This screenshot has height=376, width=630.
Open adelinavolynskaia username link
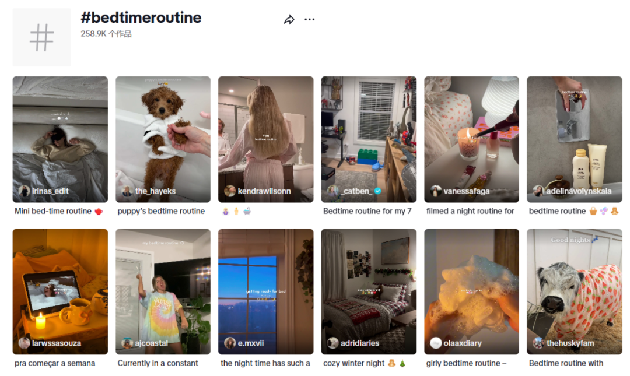(x=579, y=191)
